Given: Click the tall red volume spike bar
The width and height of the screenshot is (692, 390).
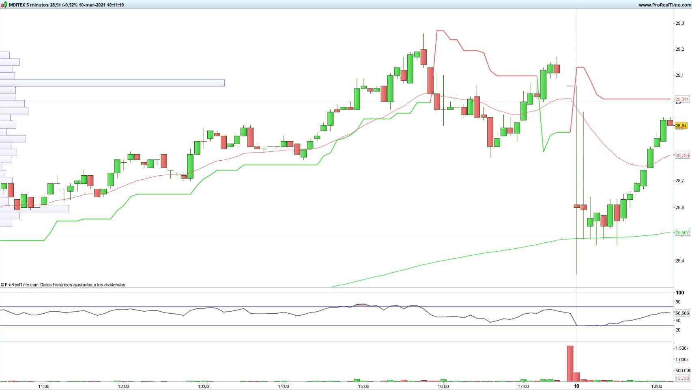Looking at the screenshot, I should (570, 361).
